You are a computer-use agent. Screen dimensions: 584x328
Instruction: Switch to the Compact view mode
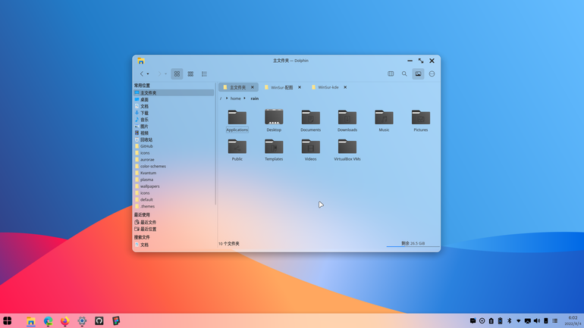(x=190, y=74)
